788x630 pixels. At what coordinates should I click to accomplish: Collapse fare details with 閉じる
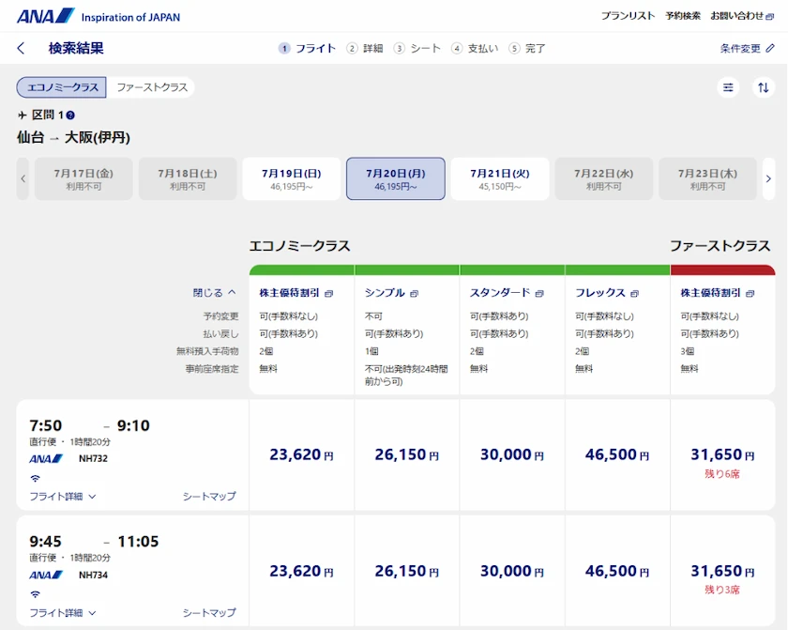pyautogui.click(x=215, y=293)
